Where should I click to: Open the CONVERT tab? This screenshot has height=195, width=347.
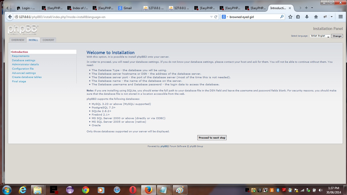point(48,40)
